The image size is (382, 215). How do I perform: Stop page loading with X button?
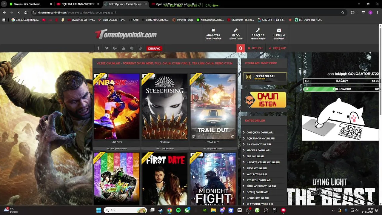[19, 13]
